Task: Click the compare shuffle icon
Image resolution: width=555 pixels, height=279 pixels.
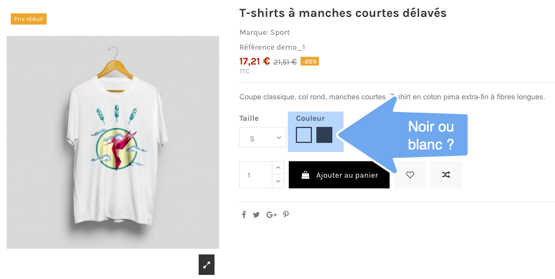Action: point(446,175)
